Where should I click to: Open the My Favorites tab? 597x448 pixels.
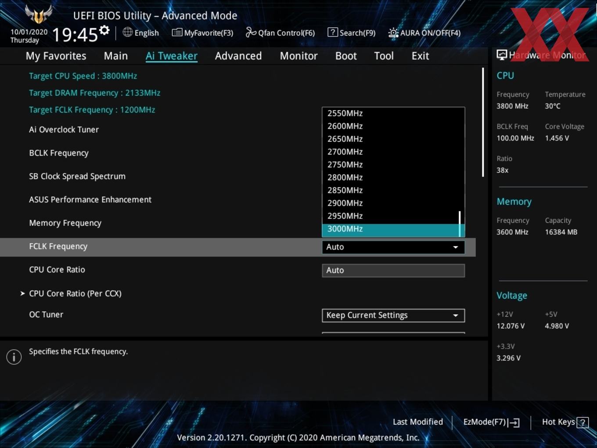point(56,56)
